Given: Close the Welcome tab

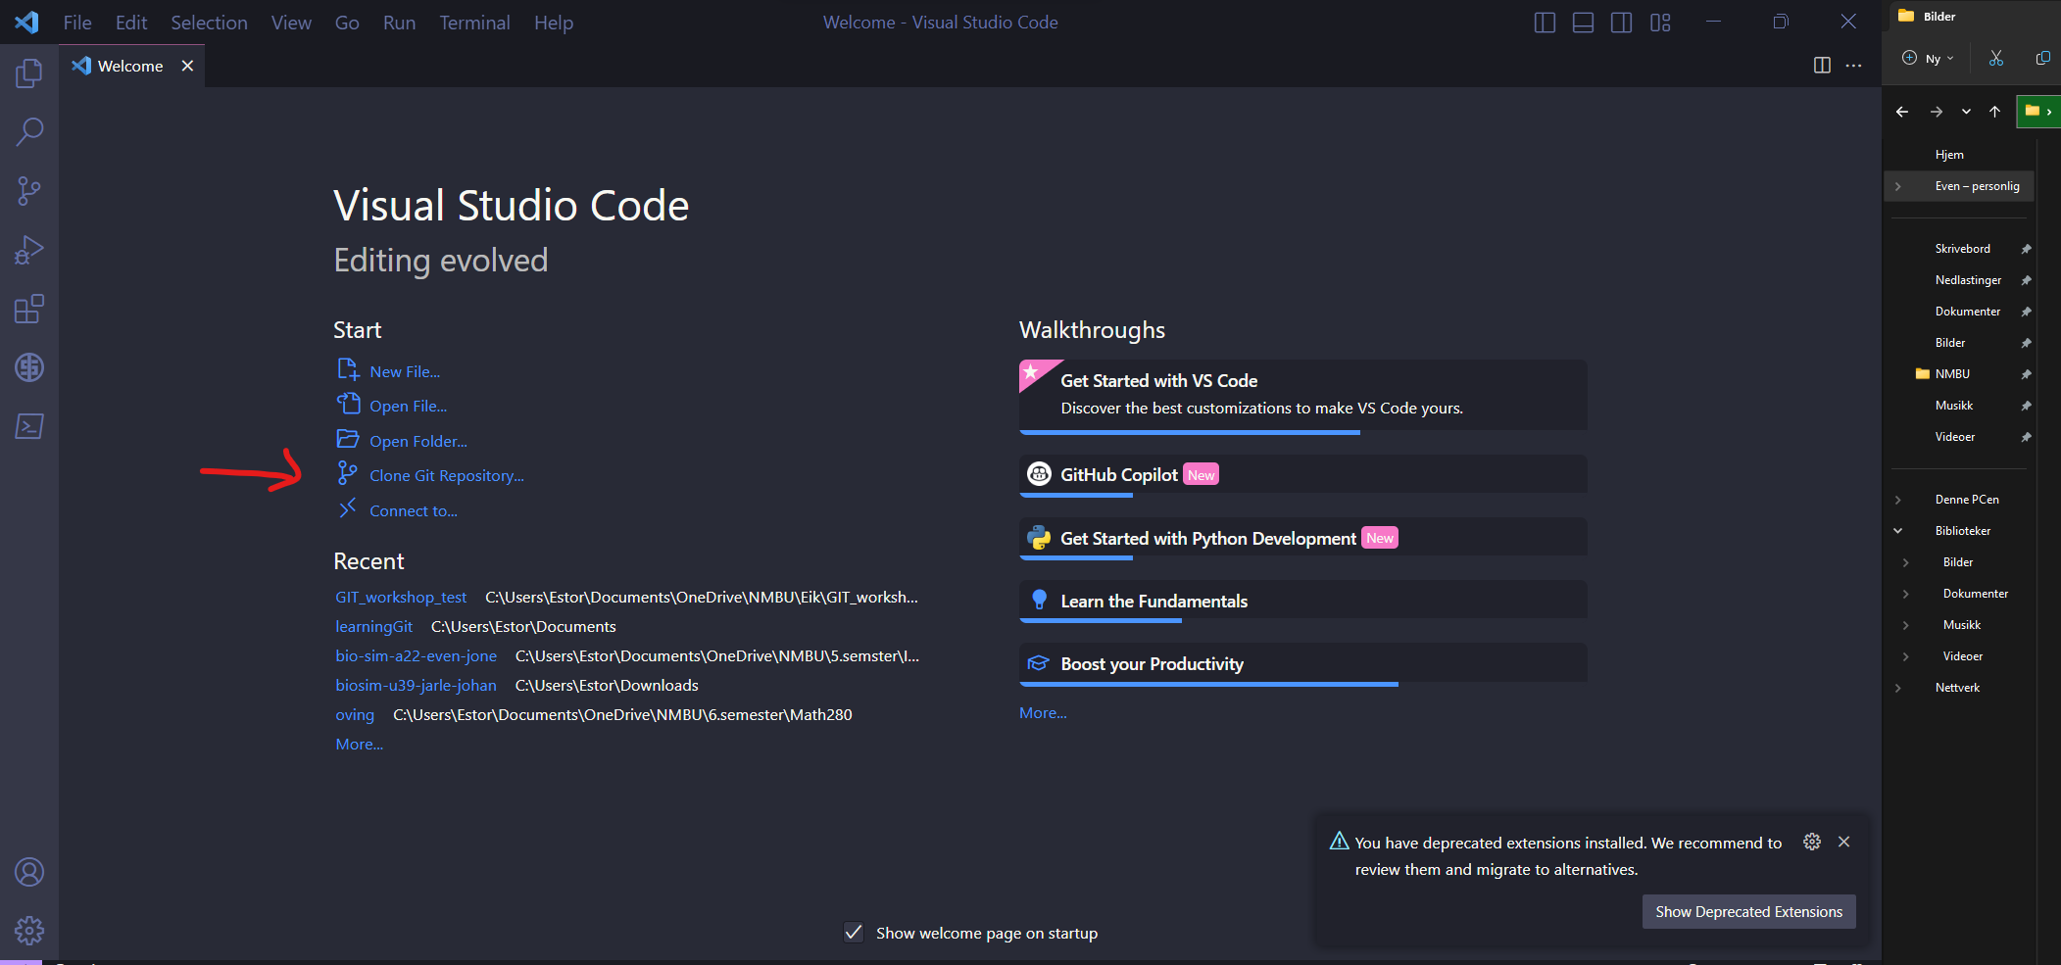Looking at the screenshot, I should coord(187,66).
